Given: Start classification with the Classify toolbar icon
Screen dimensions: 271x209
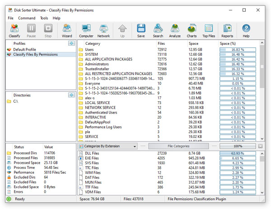Looking at the screenshot, I should [x=14, y=31].
